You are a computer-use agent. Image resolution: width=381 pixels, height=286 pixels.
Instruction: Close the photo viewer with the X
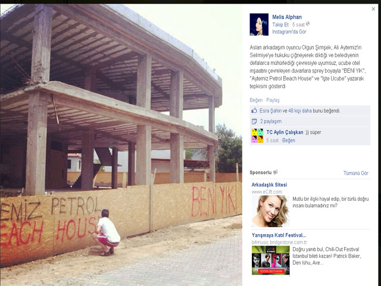(373, 9)
